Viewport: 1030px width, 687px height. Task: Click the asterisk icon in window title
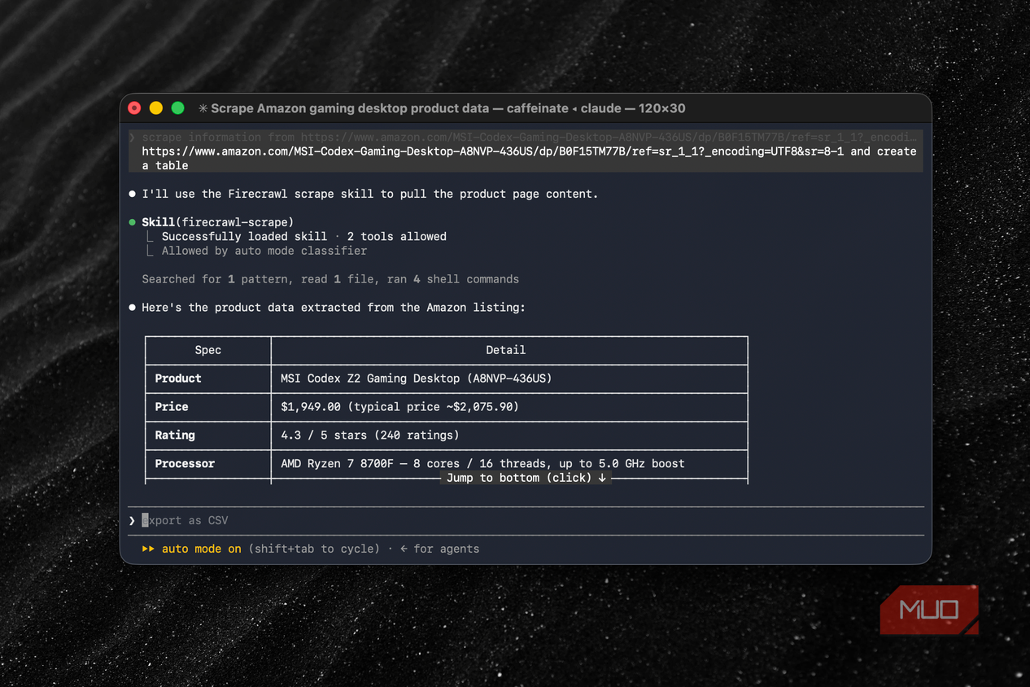click(203, 108)
